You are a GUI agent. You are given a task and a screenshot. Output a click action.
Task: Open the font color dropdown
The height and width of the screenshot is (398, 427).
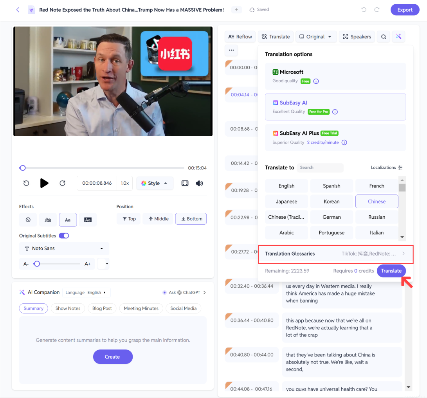point(103,264)
